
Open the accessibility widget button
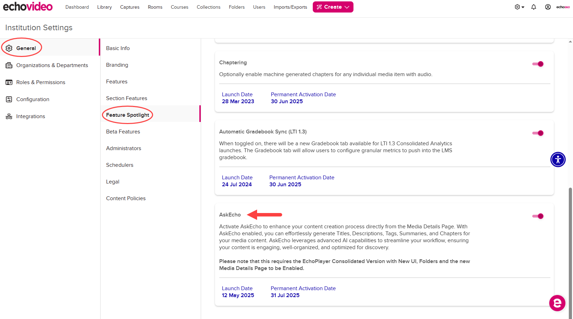coord(558,159)
